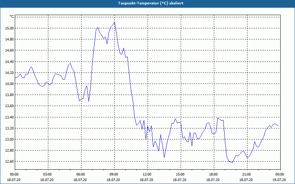
Task: Click the 14,80 y-axis label
Action: [10, 39]
